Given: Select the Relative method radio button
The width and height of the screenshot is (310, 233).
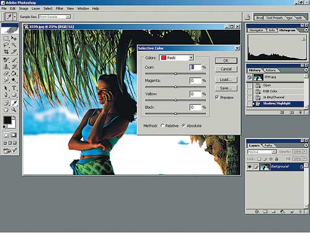Looking at the screenshot, I should point(162,126).
